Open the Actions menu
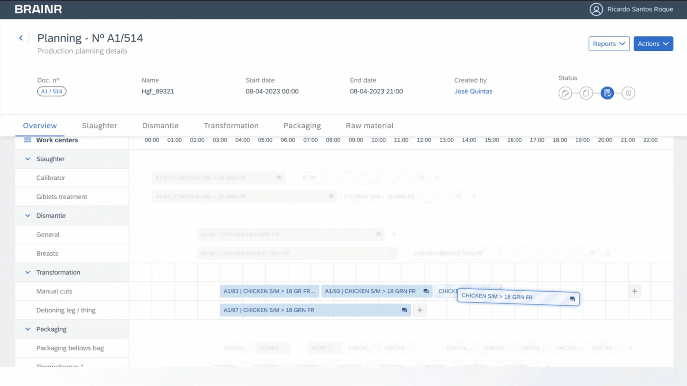 point(653,44)
